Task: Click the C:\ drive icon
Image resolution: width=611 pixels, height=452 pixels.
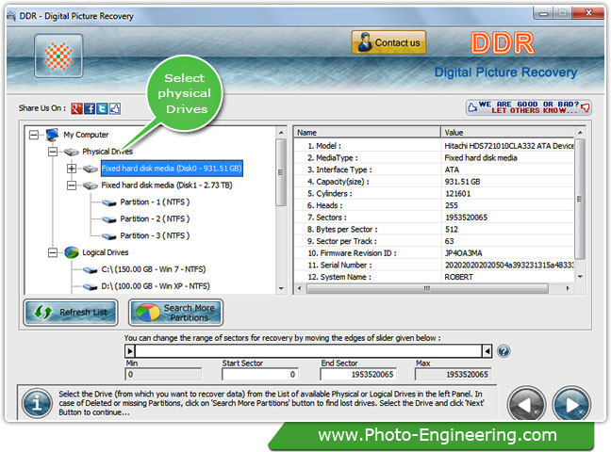Action: 90,270
